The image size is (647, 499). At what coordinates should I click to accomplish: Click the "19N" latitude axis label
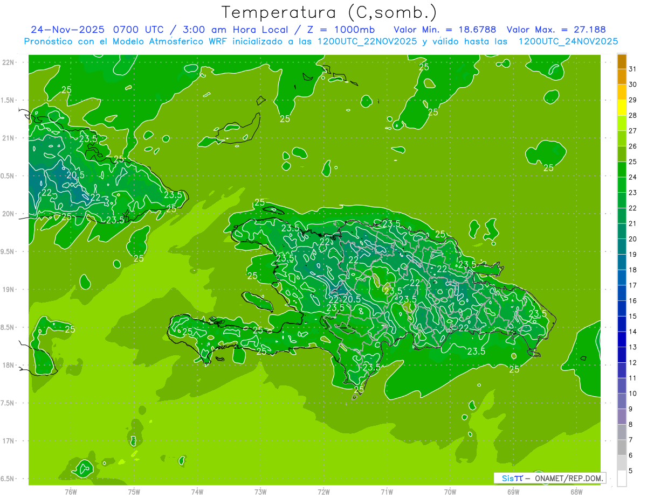click(9, 290)
